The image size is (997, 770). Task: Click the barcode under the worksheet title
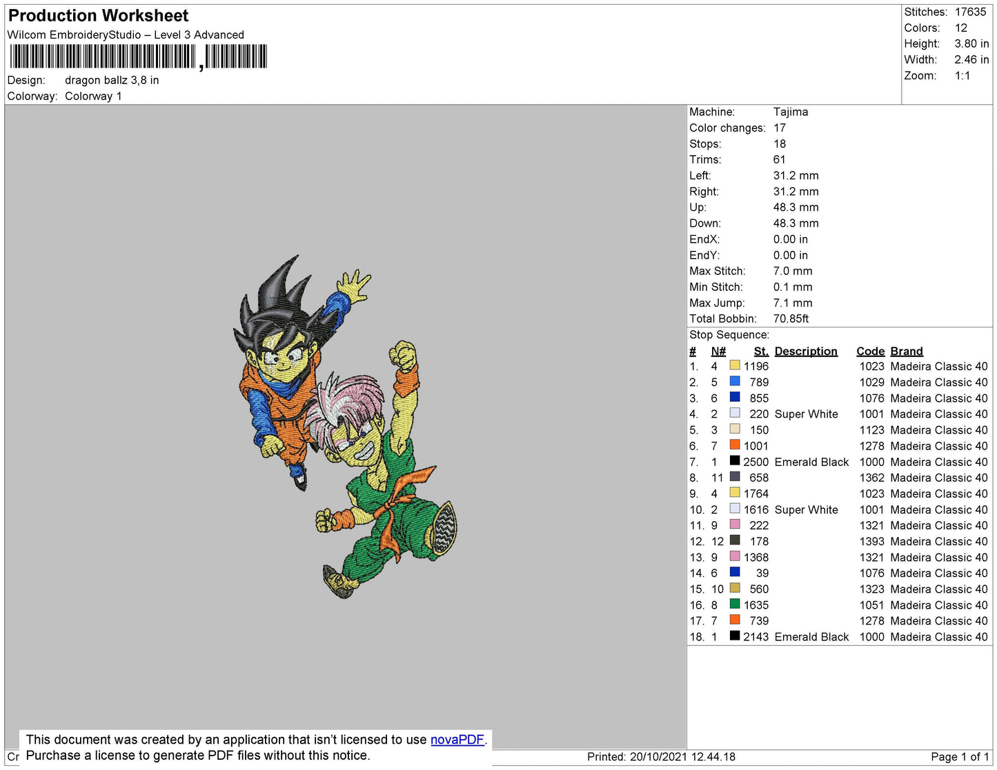[138, 57]
